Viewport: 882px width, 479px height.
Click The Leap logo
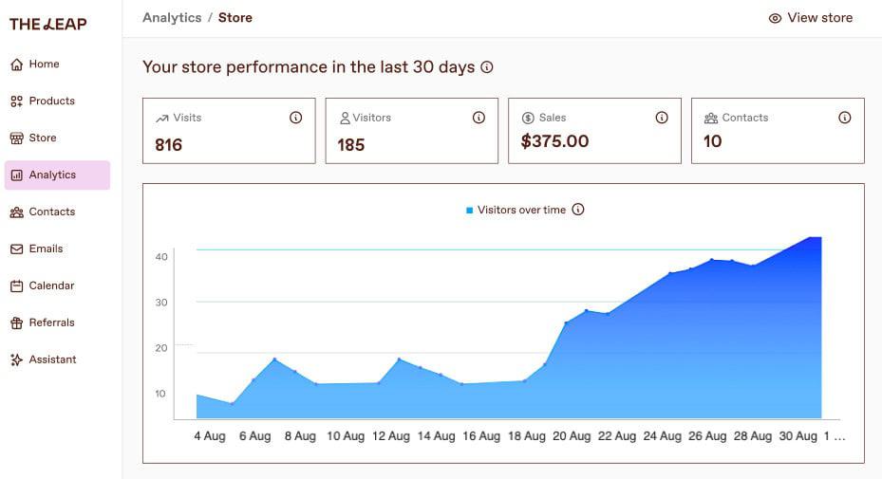pyautogui.click(x=47, y=24)
